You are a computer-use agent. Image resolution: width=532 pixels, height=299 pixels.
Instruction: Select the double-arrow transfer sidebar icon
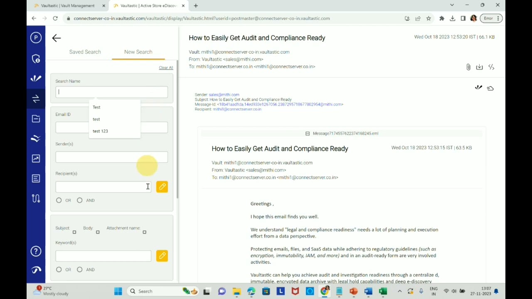[36, 98]
